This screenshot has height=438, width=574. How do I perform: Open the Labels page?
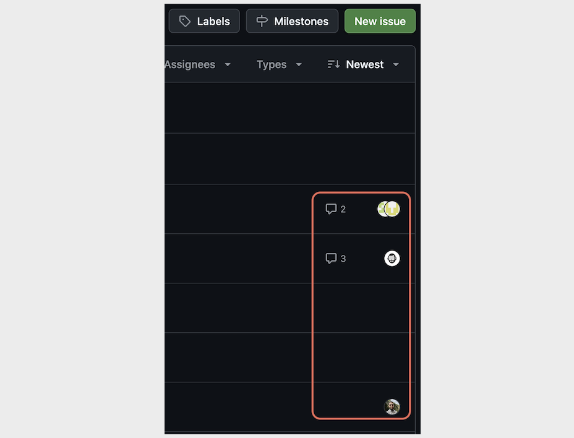click(x=204, y=21)
